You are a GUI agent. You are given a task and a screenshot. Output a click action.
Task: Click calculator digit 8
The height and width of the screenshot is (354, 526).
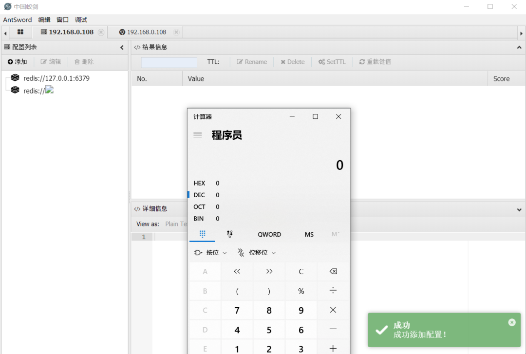pyautogui.click(x=269, y=310)
